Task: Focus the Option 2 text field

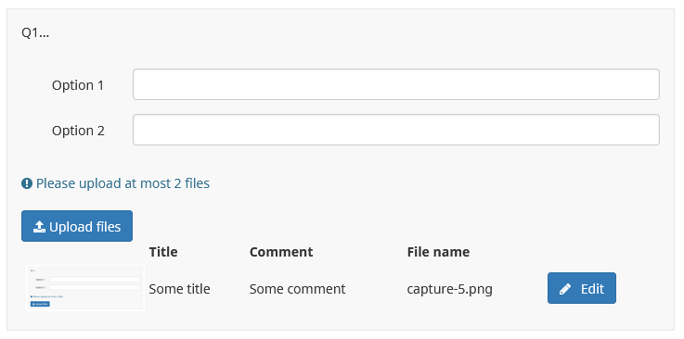Action: pos(395,130)
